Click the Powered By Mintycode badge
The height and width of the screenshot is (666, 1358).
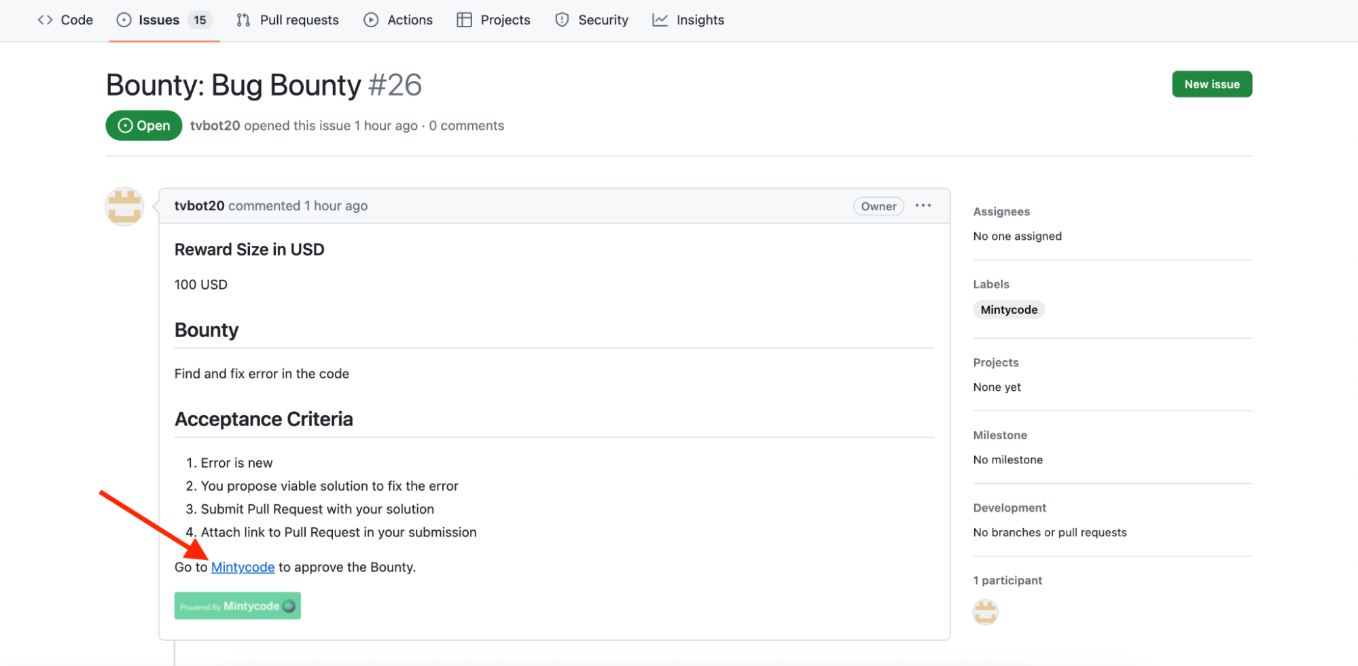[x=238, y=606]
